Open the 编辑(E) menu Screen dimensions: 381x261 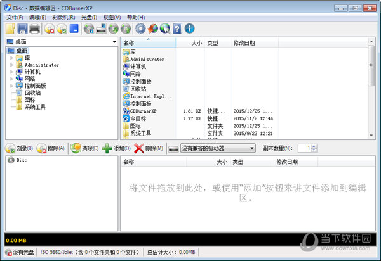[x=37, y=18]
